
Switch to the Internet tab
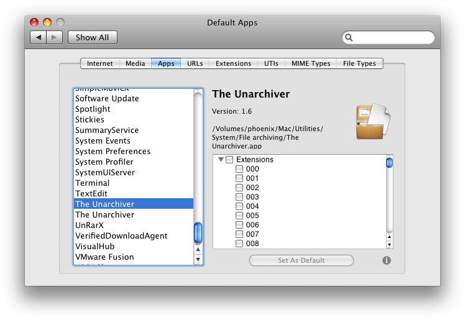point(99,63)
